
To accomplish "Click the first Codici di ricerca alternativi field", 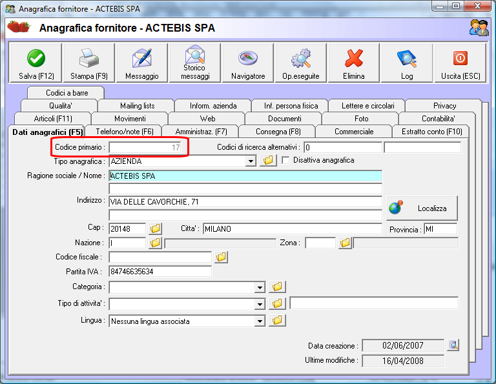I will [343, 147].
